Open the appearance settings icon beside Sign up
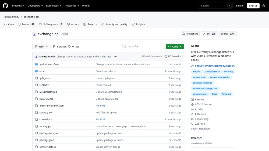Image resolution: width=269 pixels, height=151 pixels. pos(264,6)
